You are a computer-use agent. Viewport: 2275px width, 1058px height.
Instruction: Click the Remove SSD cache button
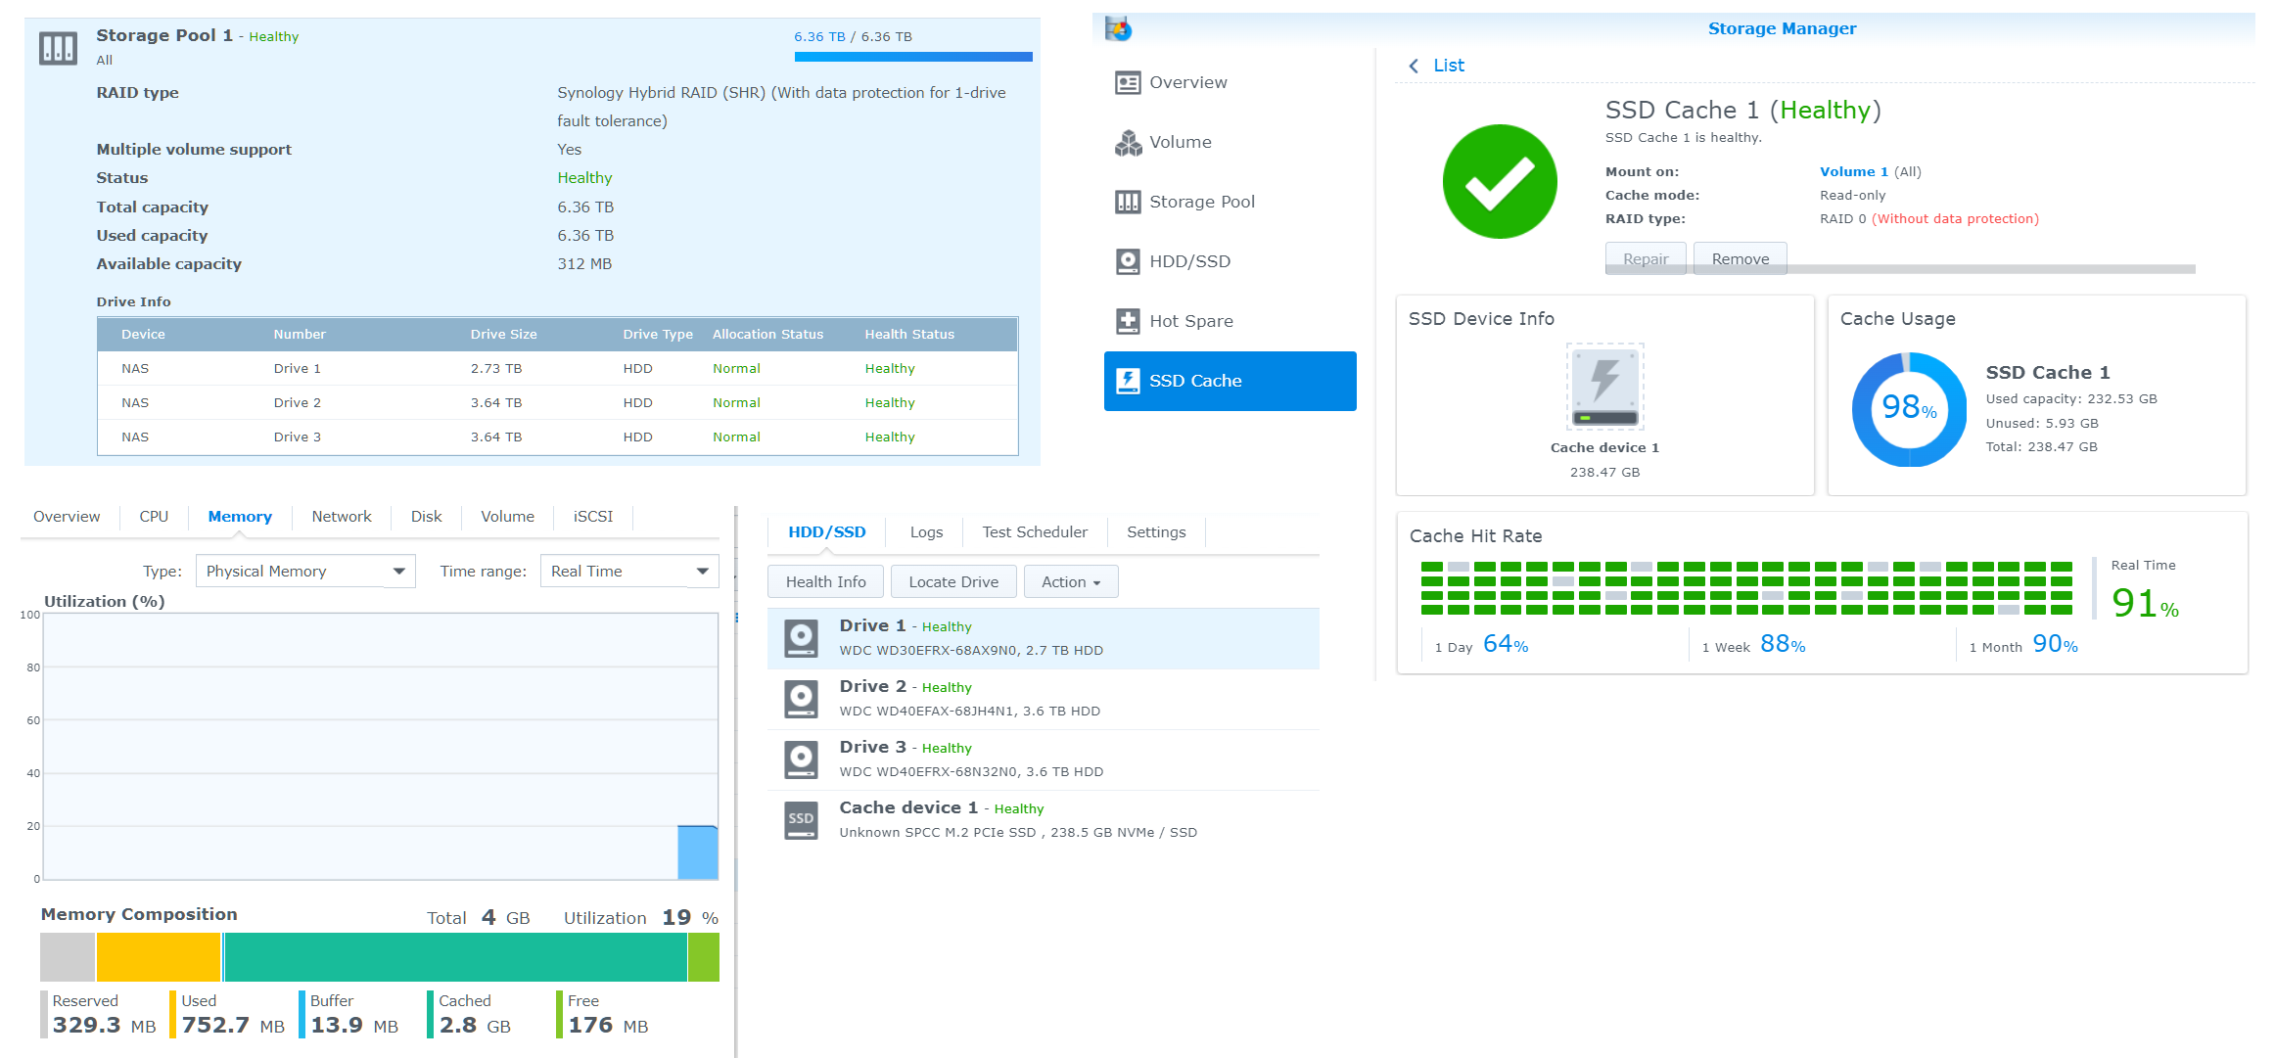tap(1740, 259)
